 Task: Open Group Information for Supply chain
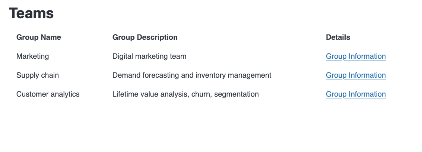[356, 75]
